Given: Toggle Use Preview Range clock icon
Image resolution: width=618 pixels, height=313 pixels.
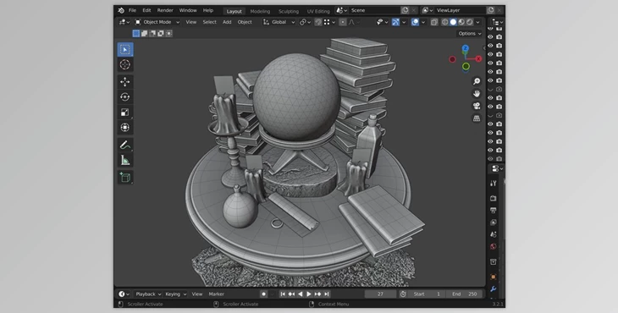Looking at the screenshot, I should tap(403, 294).
